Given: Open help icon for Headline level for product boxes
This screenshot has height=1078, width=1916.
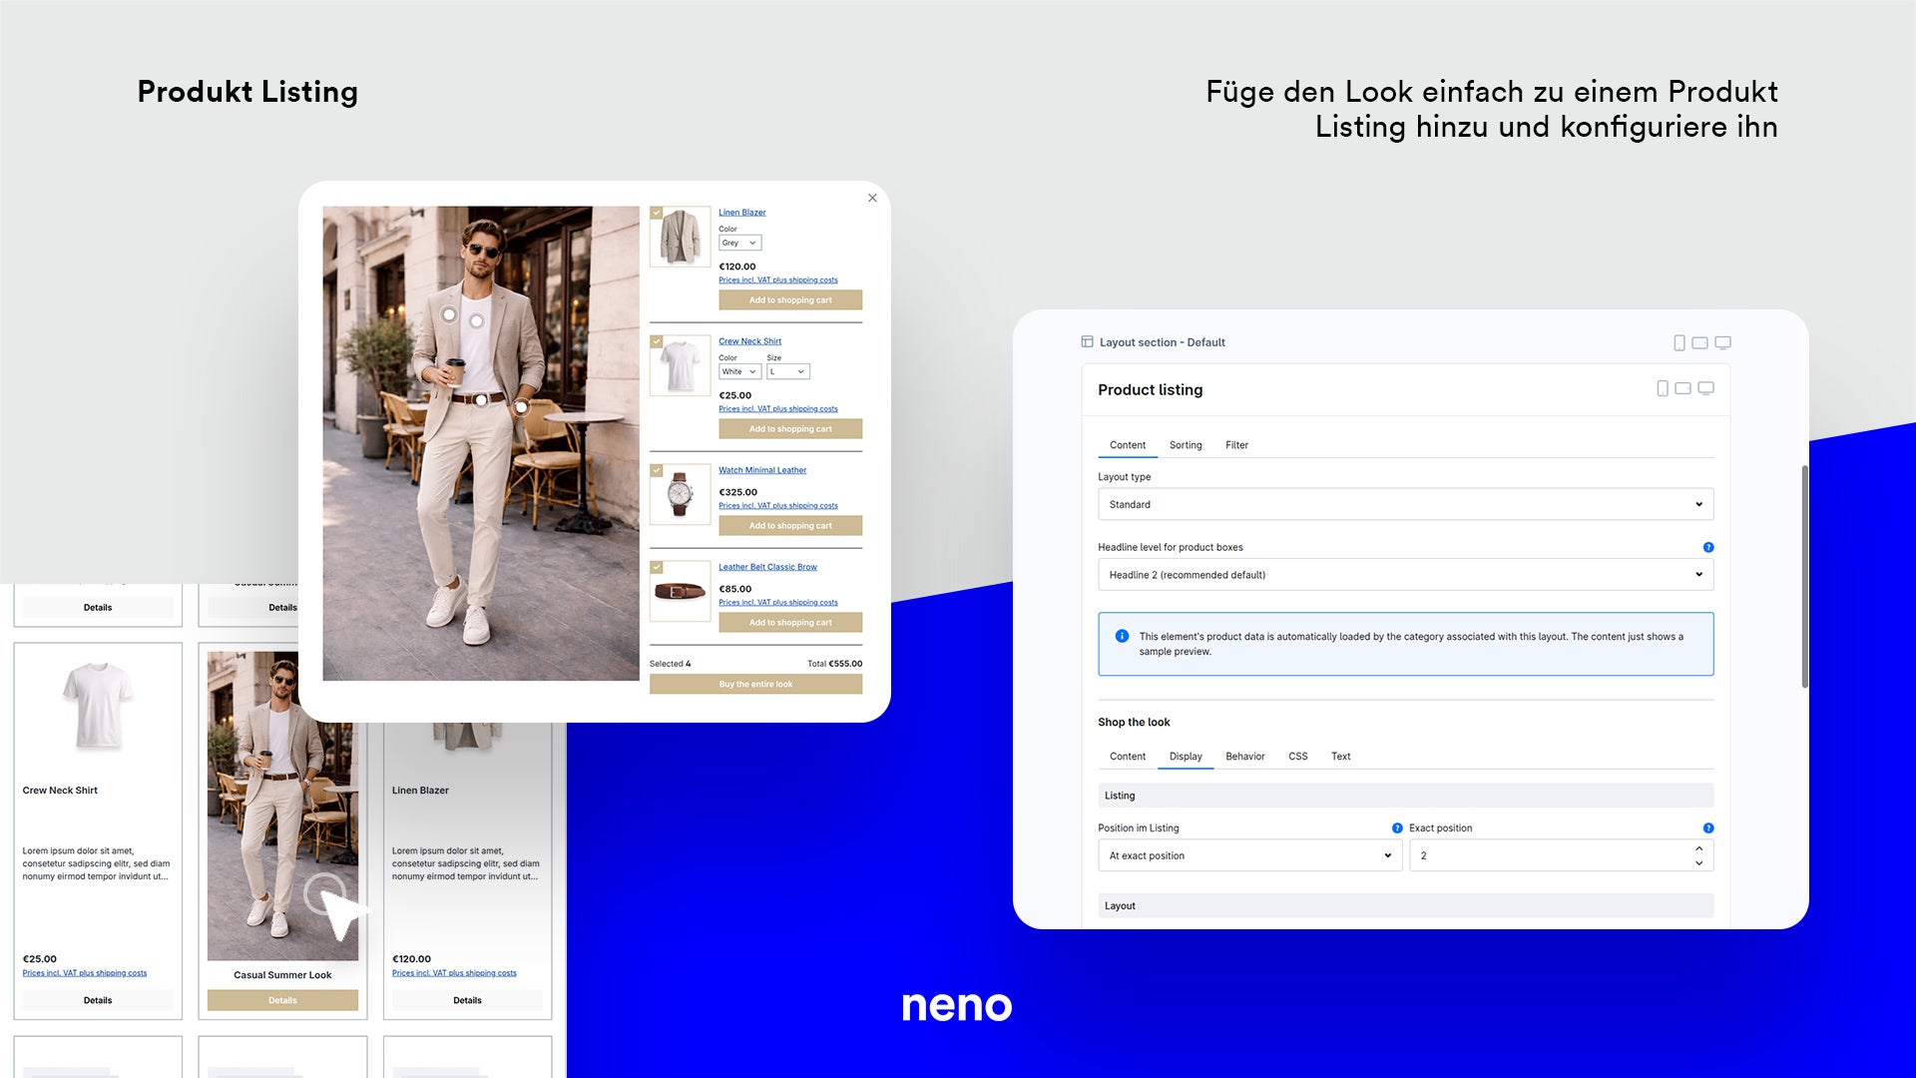Looking at the screenshot, I should (1708, 547).
